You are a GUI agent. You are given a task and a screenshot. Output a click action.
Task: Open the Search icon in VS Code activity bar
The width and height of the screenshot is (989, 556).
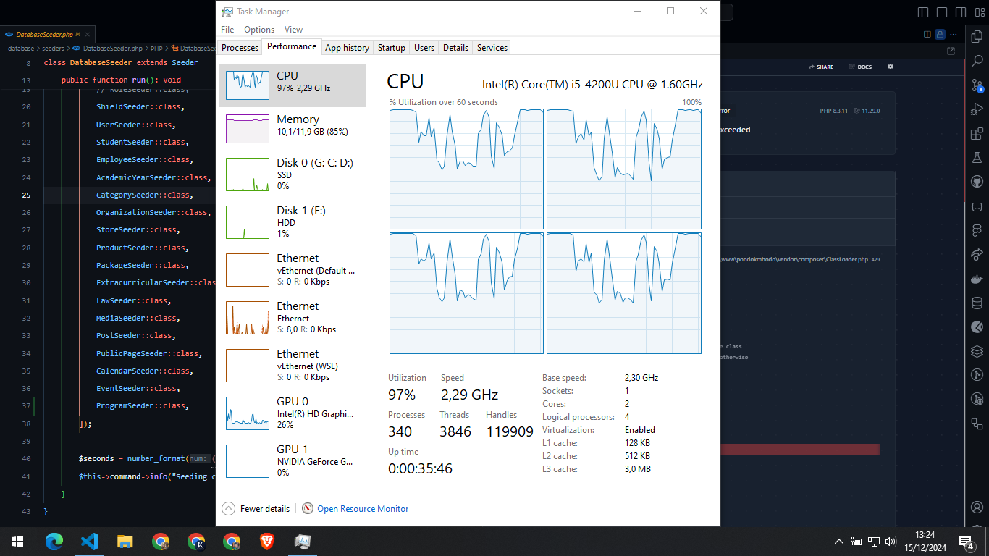[977, 61]
